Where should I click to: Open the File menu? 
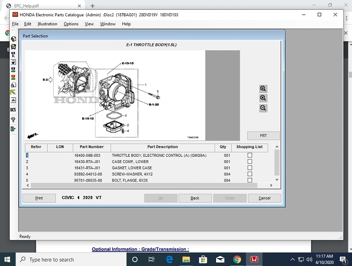click(x=15, y=24)
